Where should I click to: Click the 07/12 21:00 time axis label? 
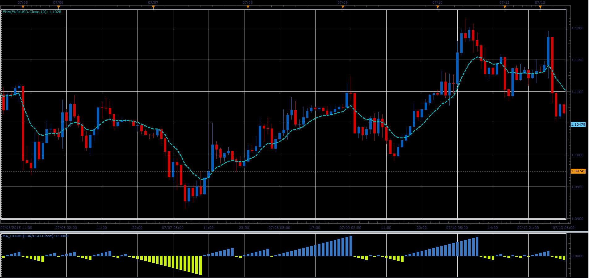[528, 228]
